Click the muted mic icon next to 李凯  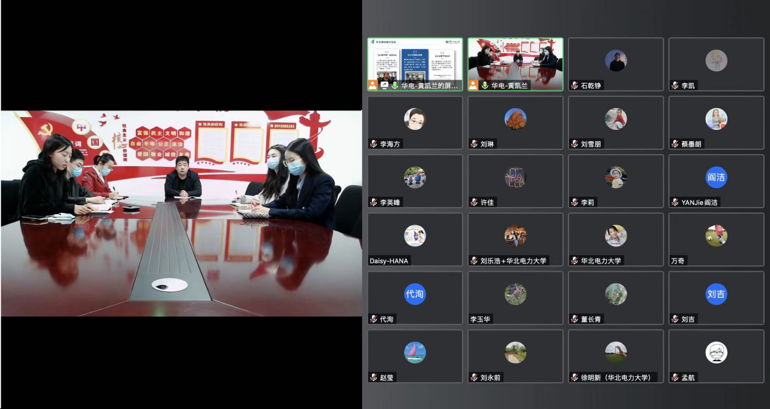[x=675, y=86]
